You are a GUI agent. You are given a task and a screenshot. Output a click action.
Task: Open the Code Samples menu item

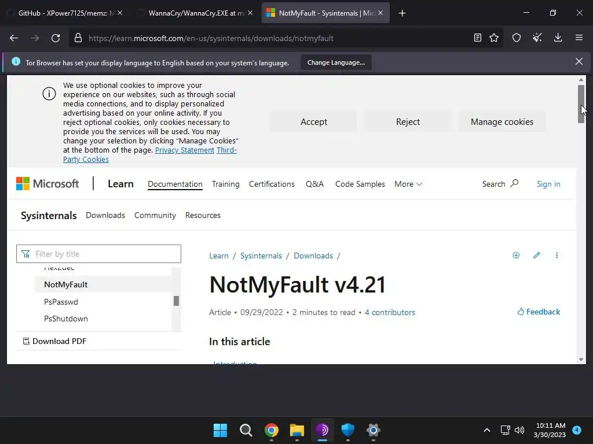(360, 184)
